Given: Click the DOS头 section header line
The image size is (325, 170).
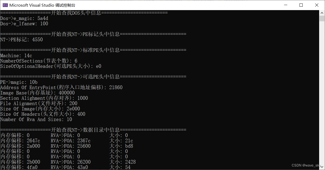Looking at the screenshot, I should pyautogui.click(x=84, y=13).
